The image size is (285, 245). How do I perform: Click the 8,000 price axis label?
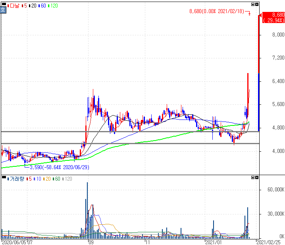click(278, 35)
